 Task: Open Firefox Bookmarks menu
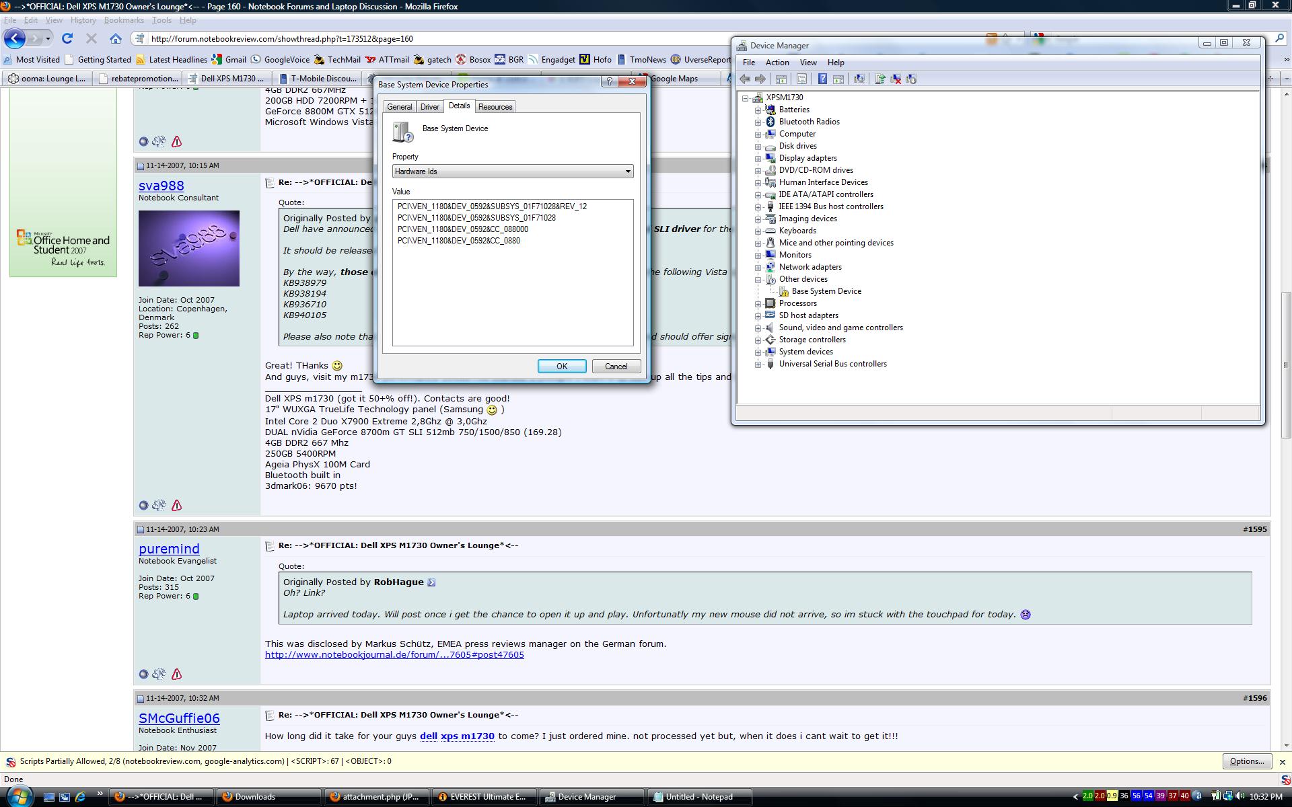coord(124,20)
